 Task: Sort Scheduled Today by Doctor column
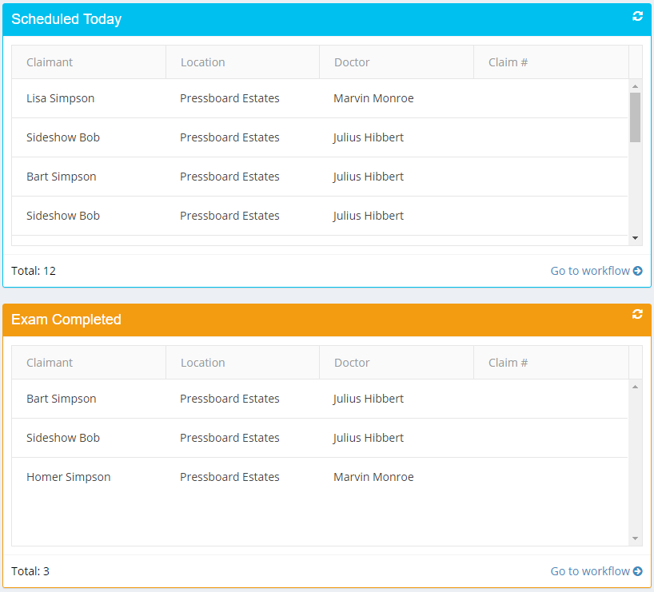tap(352, 62)
